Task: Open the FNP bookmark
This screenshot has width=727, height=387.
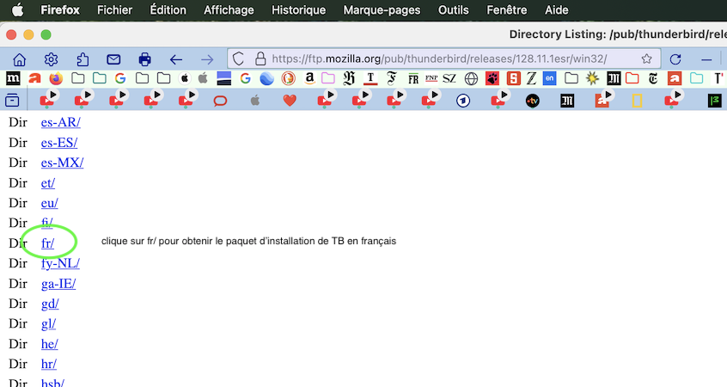Action: point(431,78)
